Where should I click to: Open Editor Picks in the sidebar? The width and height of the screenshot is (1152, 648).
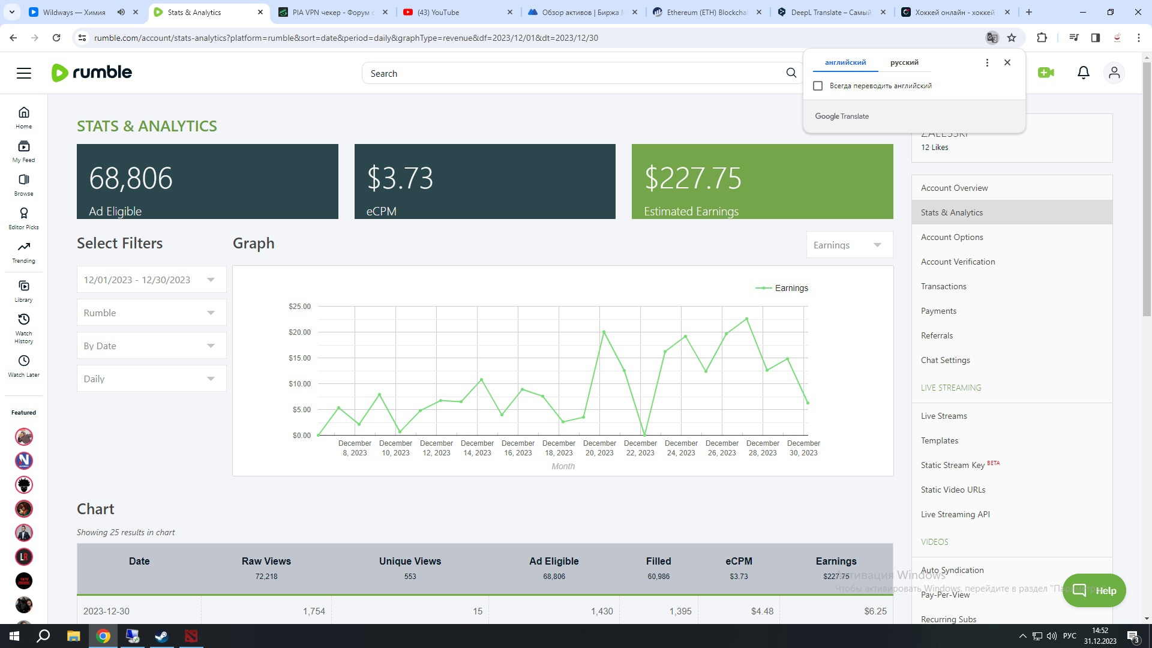(24, 218)
